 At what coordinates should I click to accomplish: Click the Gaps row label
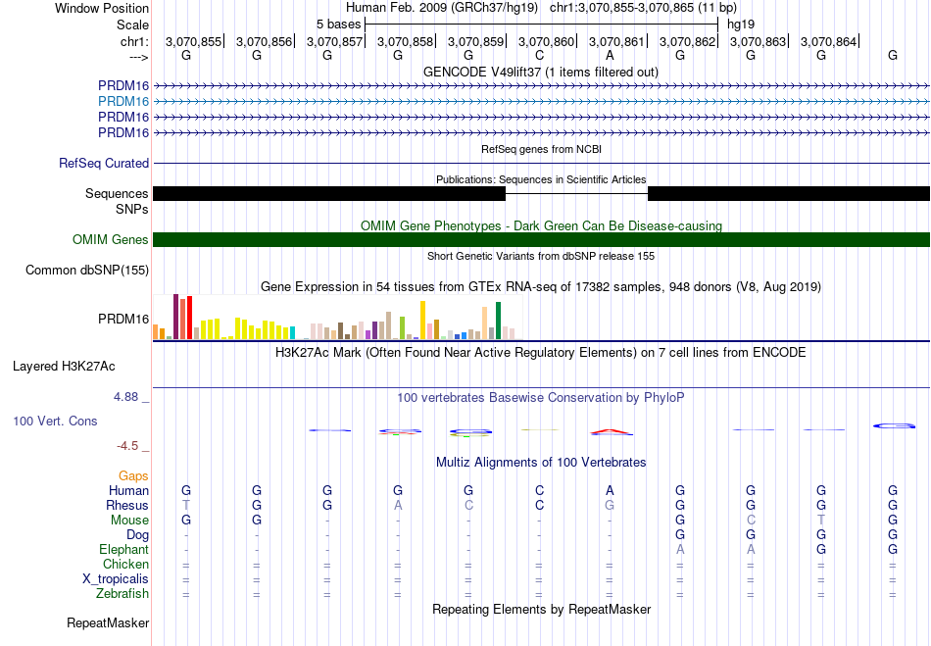tap(133, 475)
